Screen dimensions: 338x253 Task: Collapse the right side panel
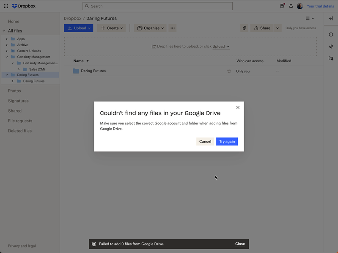331,19
